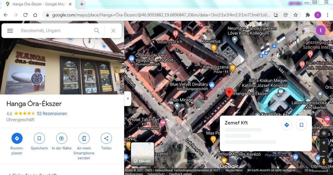The height and width of the screenshot is (175, 333).
Task: Select the Hanga Óra-Ékszer browser tab
Action: click(x=39, y=4)
